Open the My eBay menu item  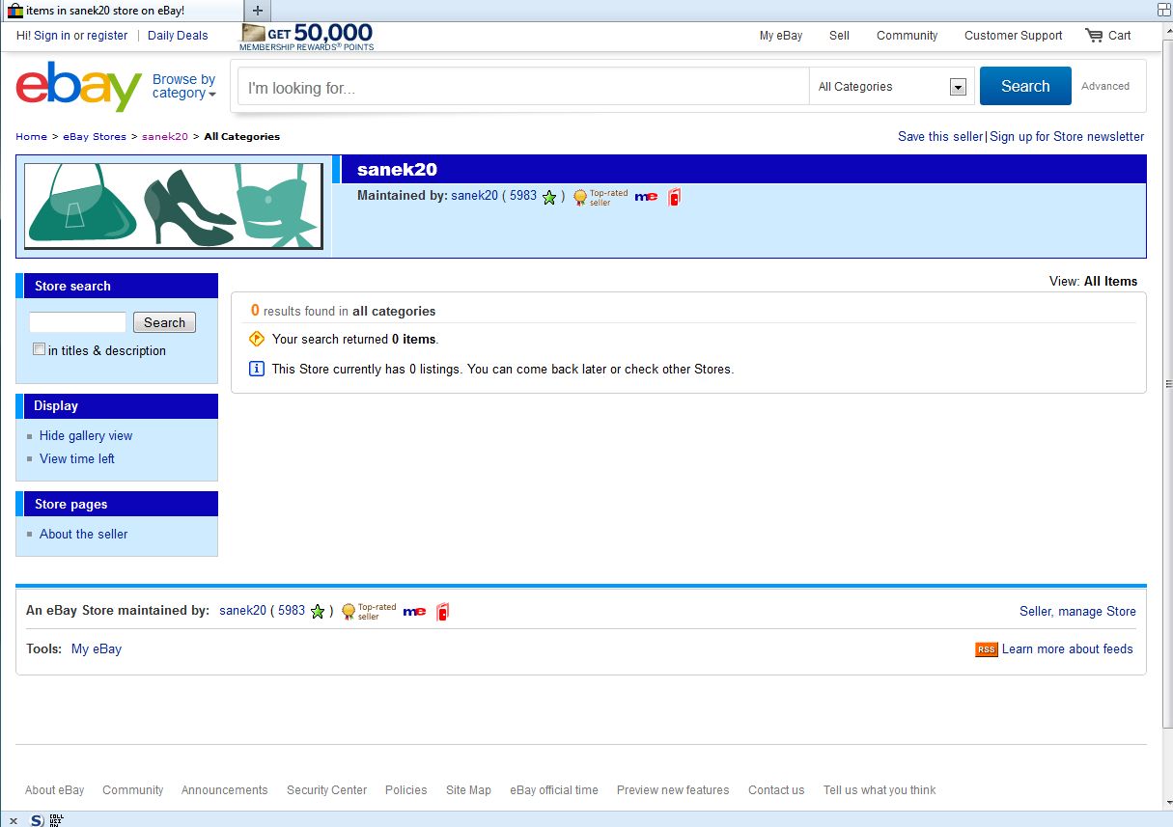point(780,36)
